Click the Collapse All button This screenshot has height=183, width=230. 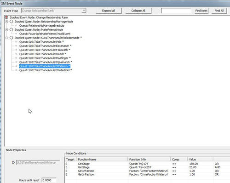click(x=138, y=11)
